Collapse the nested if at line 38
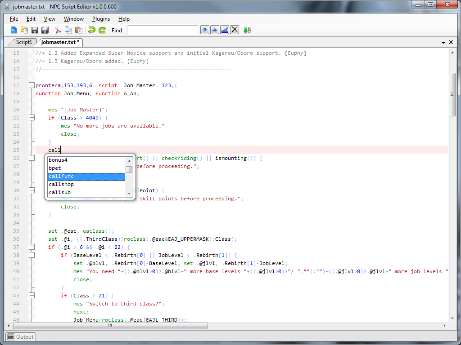This screenshot has height=345, width=461. click(32, 255)
